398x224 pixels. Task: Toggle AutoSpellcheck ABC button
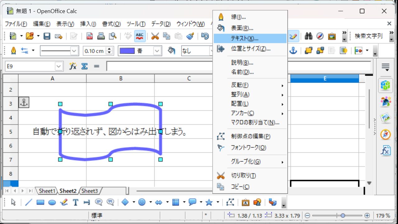[140, 36]
